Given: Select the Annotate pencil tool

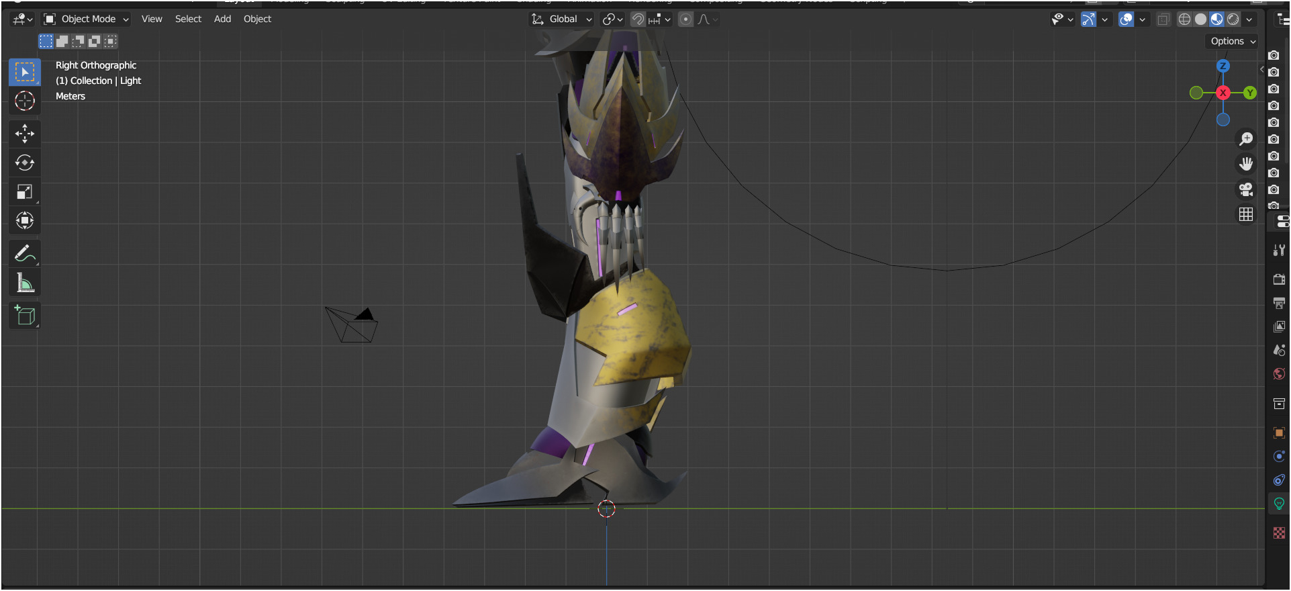Looking at the screenshot, I should [25, 254].
